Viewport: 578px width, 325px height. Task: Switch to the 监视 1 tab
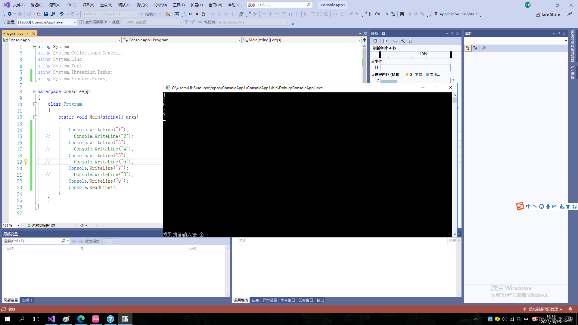tap(26, 300)
